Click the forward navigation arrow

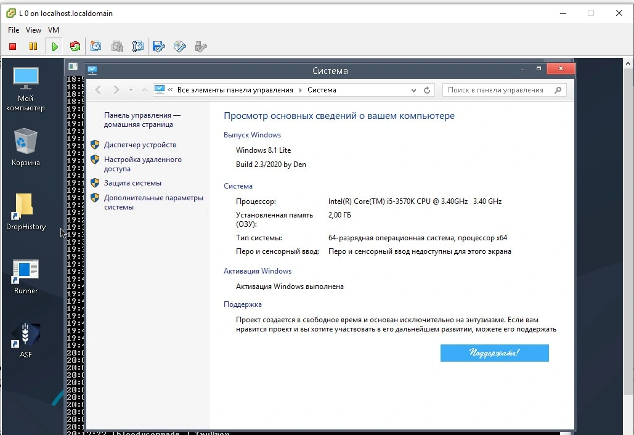pos(116,90)
